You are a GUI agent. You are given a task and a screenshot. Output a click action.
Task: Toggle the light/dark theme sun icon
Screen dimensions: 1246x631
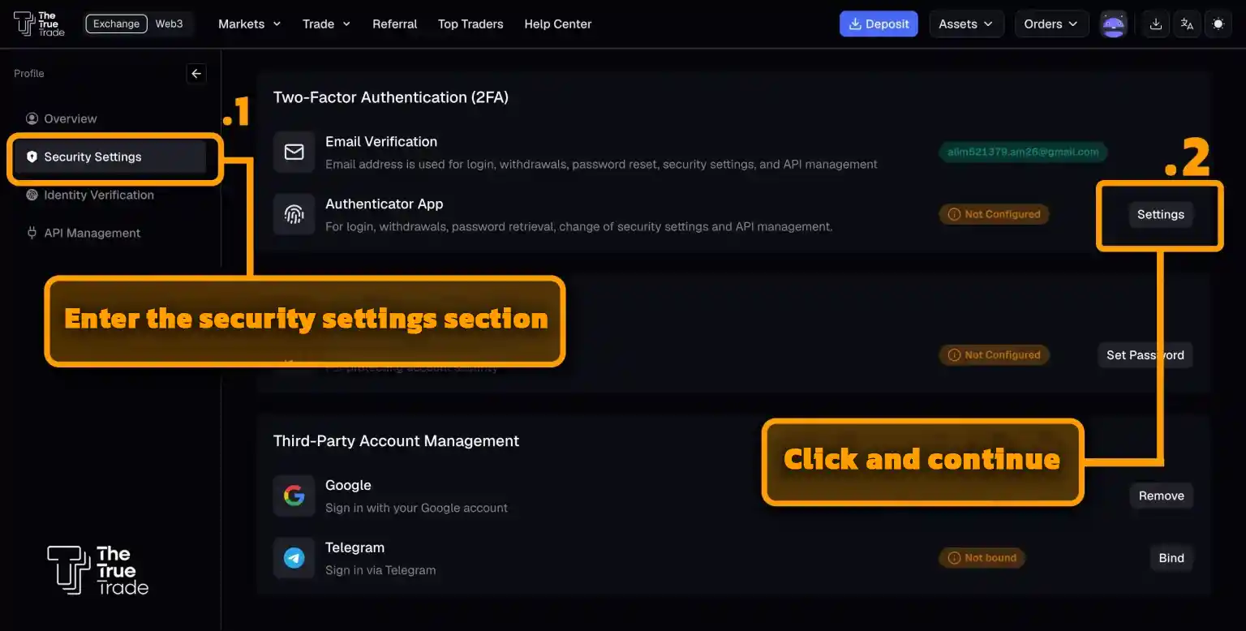coord(1218,24)
